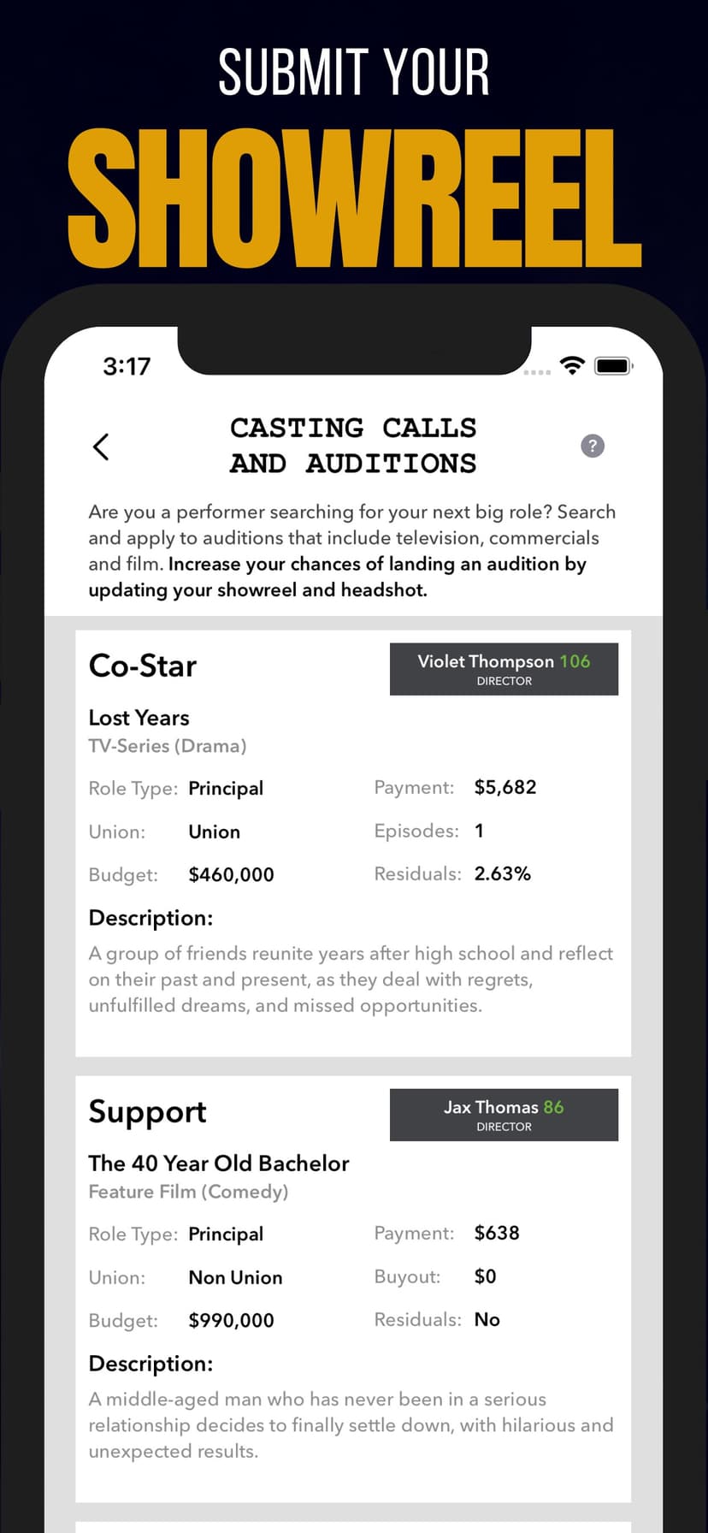Select the Support casting call title

(x=147, y=1112)
